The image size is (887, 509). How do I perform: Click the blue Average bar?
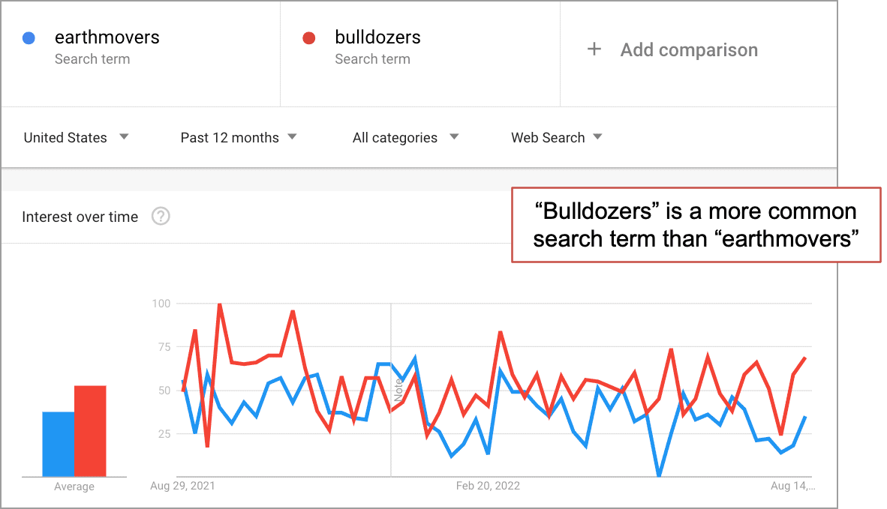[x=59, y=444]
